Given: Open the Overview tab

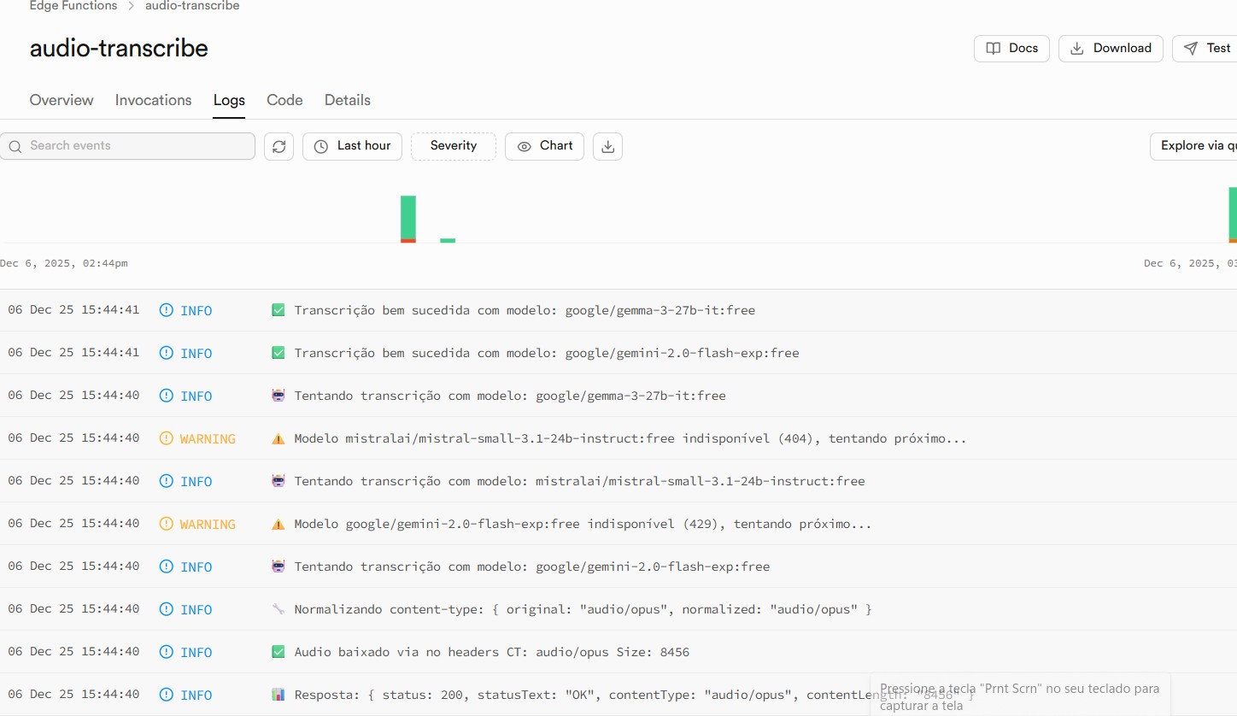Looking at the screenshot, I should click(x=62, y=100).
